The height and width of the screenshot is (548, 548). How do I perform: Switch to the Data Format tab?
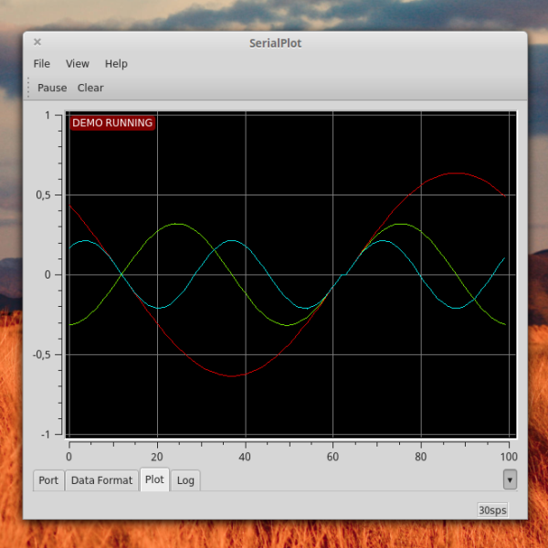[101, 480]
